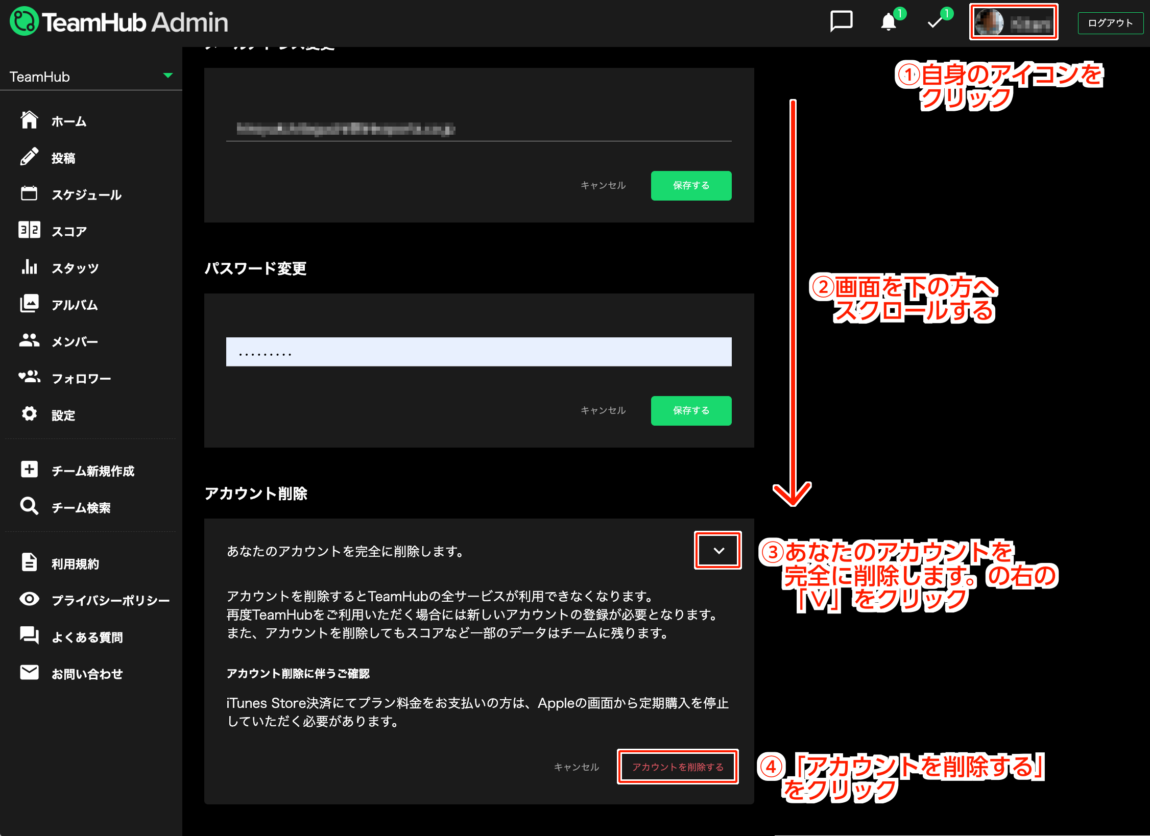Screen dimensions: 1150x836
Task: Click キャンセル in the email change section
Action: (x=603, y=185)
